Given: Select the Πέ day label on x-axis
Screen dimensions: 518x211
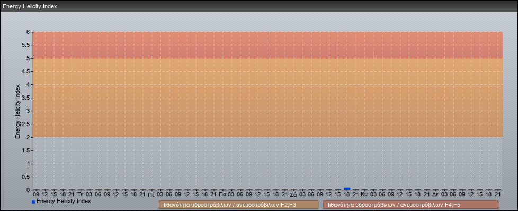Looking at the screenshot, I should pos(151,194).
